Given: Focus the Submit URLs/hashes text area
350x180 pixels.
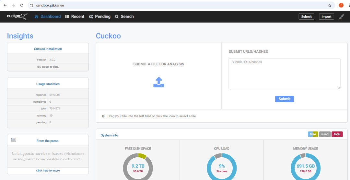Looking at the screenshot, I should click(x=285, y=73).
